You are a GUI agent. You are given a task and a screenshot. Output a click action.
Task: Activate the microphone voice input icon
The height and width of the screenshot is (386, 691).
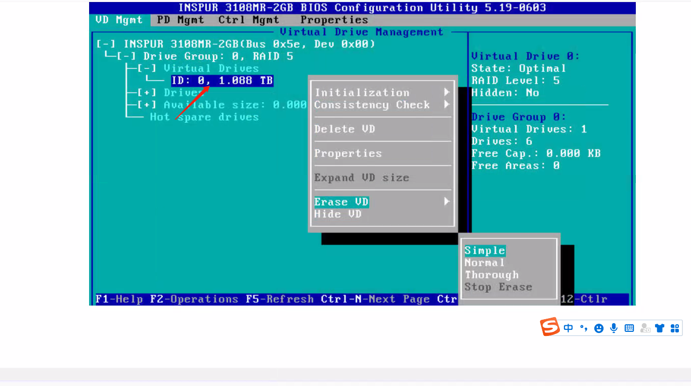(614, 328)
